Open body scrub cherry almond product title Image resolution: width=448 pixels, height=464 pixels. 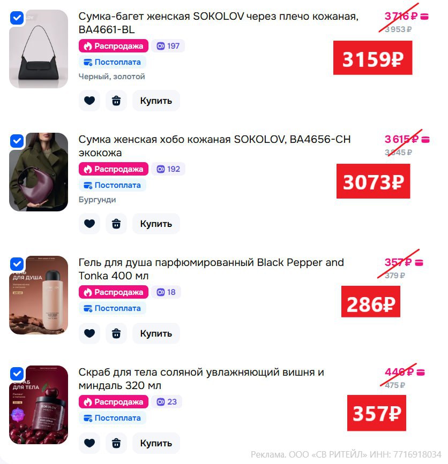pyautogui.click(x=201, y=379)
